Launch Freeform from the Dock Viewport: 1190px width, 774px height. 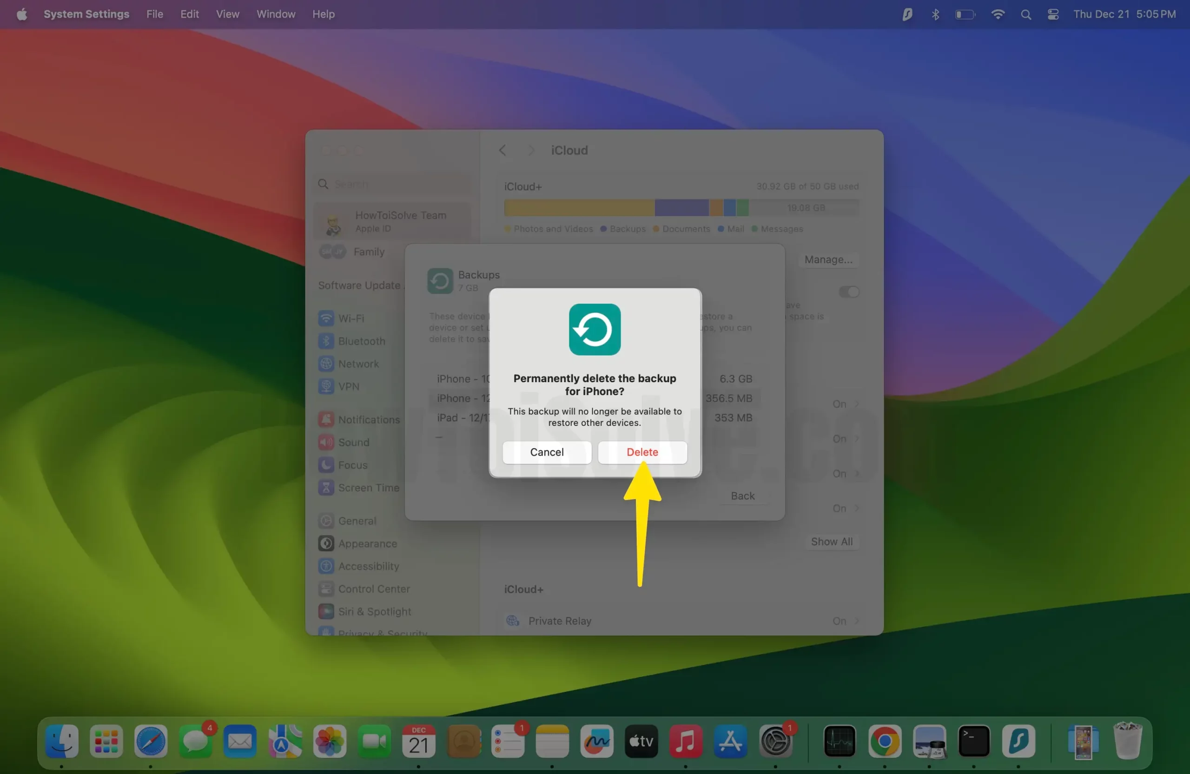[x=596, y=741]
